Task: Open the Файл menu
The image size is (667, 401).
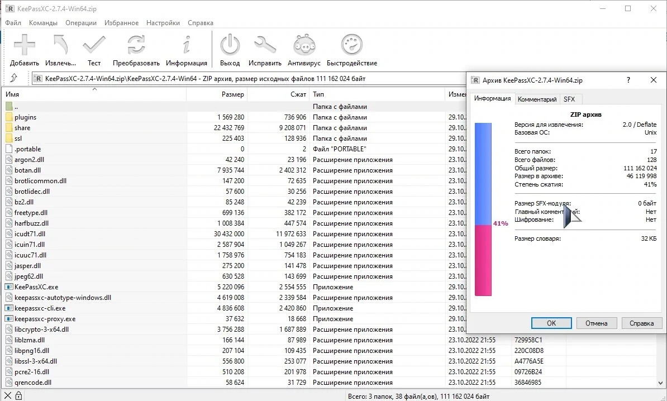Action: 13,22
